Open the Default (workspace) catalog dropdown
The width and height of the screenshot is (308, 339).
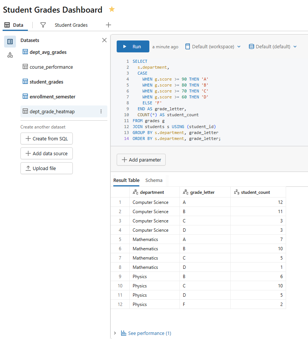pyautogui.click(x=213, y=46)
